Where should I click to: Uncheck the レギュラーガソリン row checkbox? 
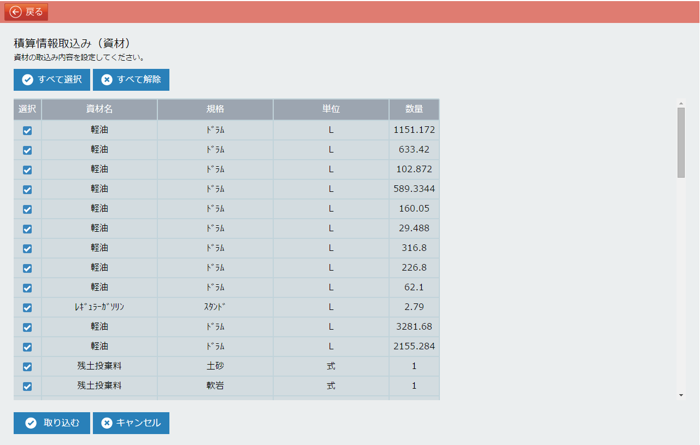[x=27, y=308]
